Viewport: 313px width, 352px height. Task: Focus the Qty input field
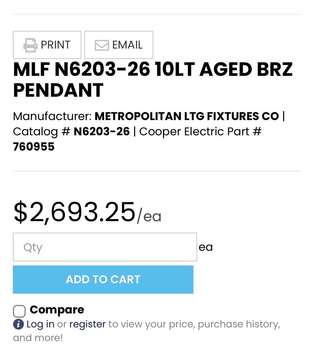(x=105, y=247)
